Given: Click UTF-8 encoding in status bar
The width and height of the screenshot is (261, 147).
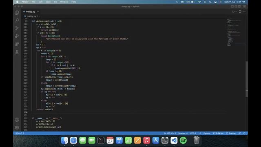Looking at the screenshot, I should point(193,134).
